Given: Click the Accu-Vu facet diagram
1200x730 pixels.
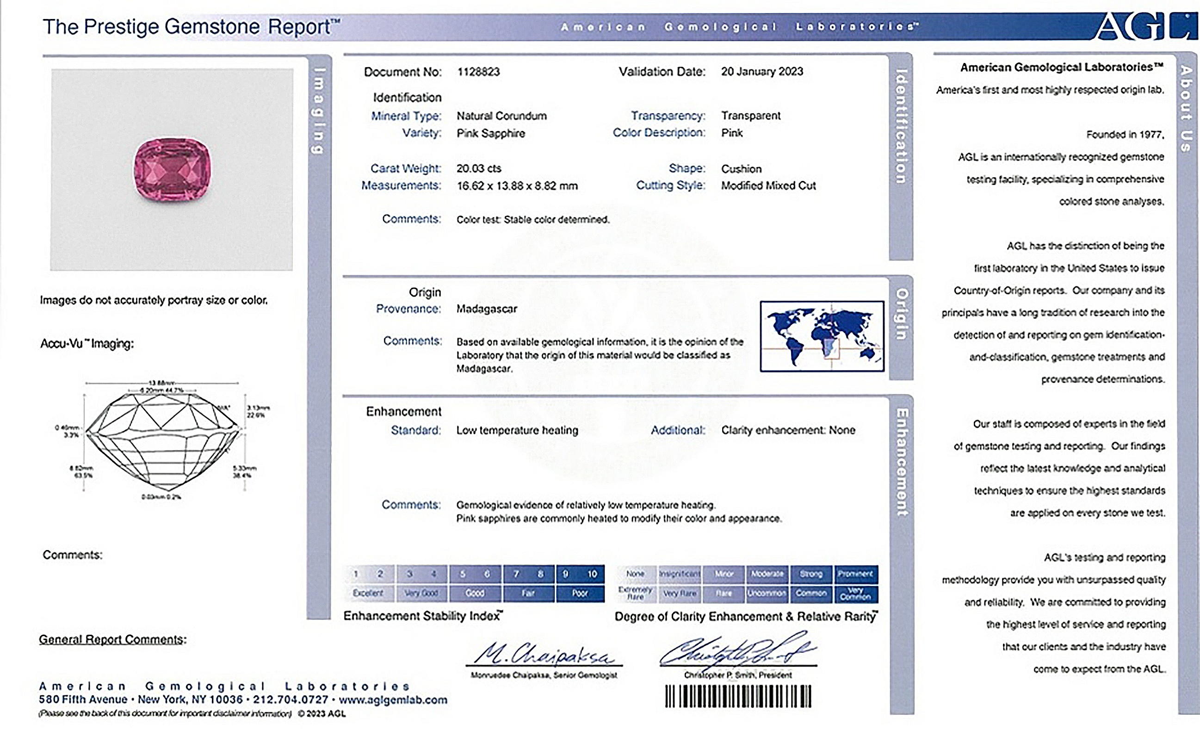Looking at the screenshot, I should 163,440.
